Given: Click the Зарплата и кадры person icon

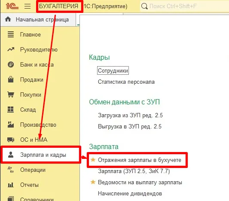Looking at the screenshot, I should point(11,155).
